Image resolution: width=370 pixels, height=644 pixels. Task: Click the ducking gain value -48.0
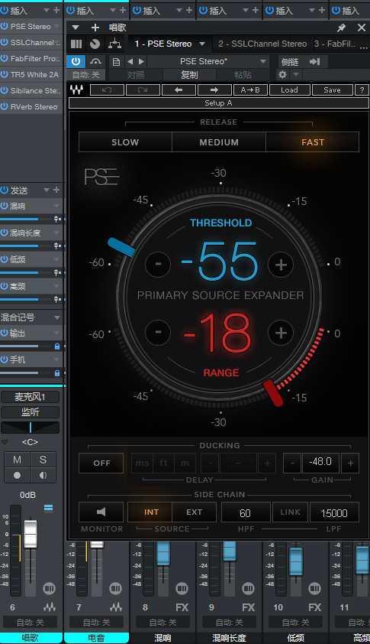(320, 462)
